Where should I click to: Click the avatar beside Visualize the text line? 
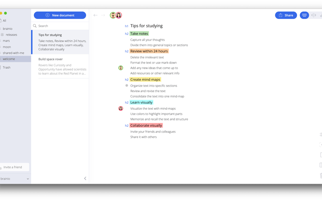121,109
